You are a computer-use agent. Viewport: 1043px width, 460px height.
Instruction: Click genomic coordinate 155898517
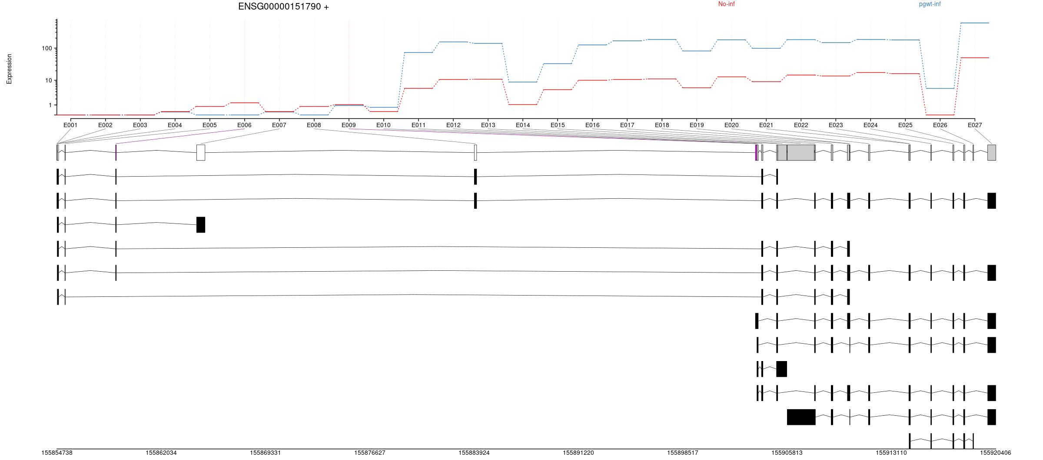click(x=683, y=453)
